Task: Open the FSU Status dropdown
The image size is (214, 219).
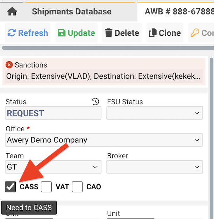Action: click(x=155, y=113)
